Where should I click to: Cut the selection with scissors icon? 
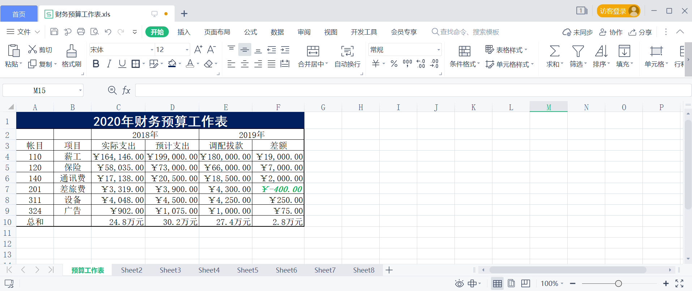pos(33,49)
